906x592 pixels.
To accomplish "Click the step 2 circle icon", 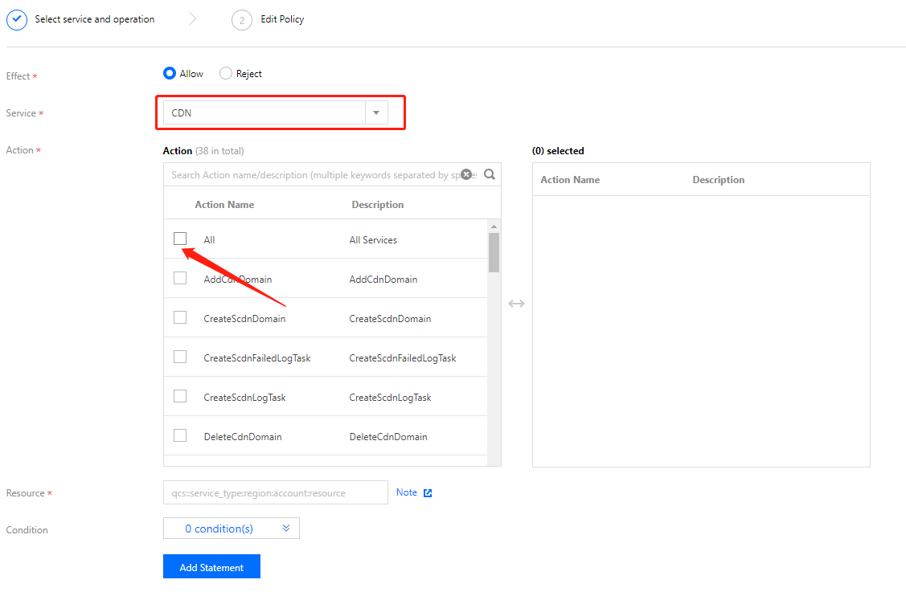I will click(242, 20).
